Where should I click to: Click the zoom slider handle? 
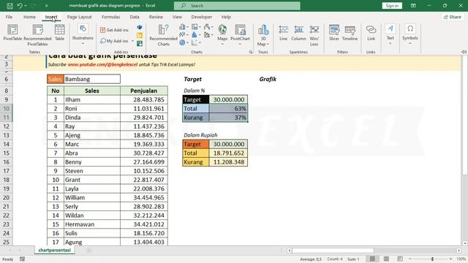tap(432, 259)
